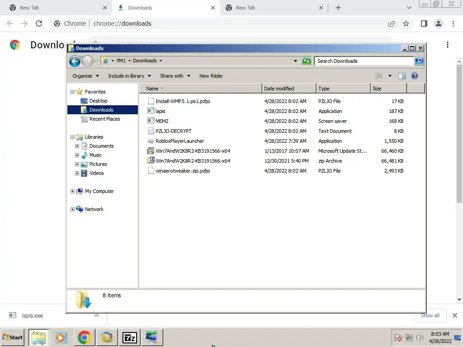This screenshot has height=347, width=463.
Task: Open Chrome three-dot main menu
Action: click(453, 23)
